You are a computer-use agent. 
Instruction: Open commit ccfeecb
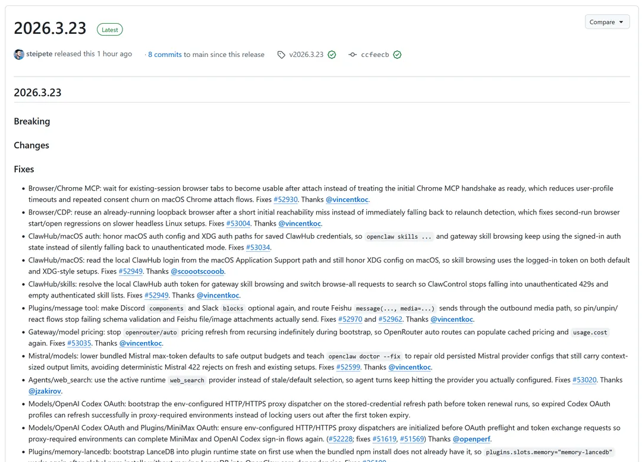375,55
